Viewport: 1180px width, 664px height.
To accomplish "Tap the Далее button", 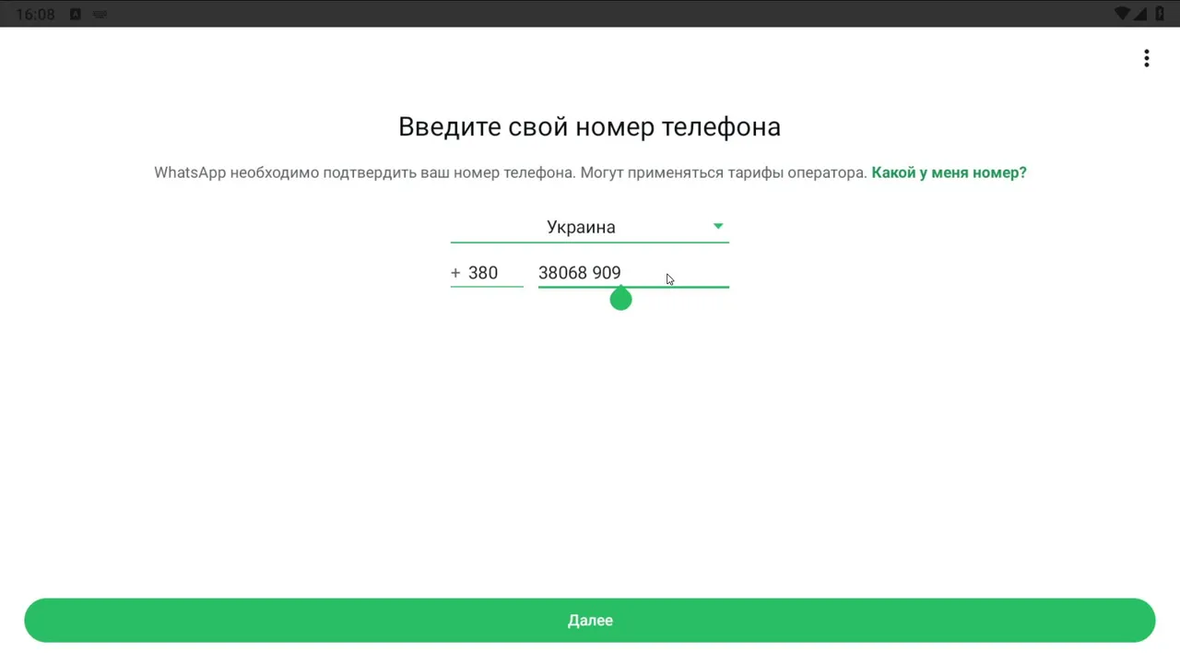I will click(x=589, y=621).
